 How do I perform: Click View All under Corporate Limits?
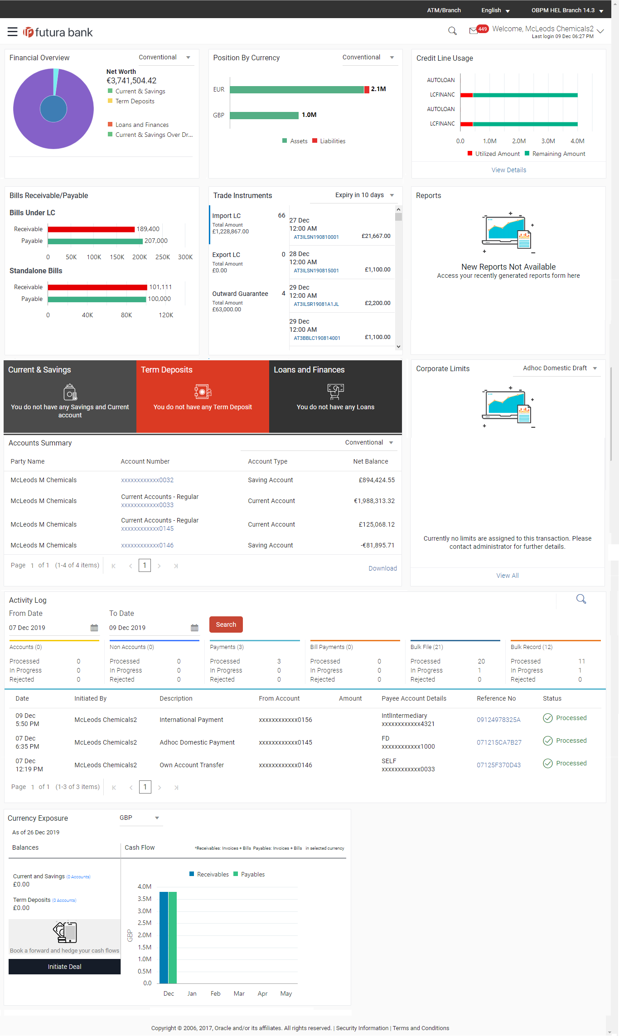[x=508, y=576]
